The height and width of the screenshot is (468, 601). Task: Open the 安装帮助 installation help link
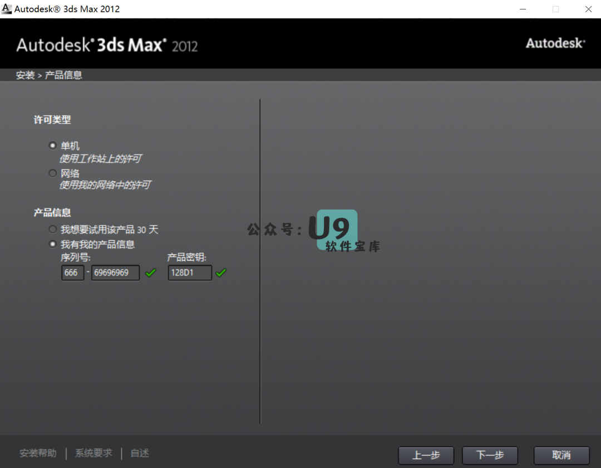[38, 454]
